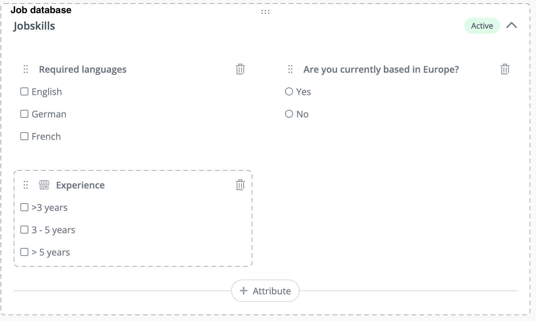
Task: Enable the French language checkbox
Action: coord(24,136)
